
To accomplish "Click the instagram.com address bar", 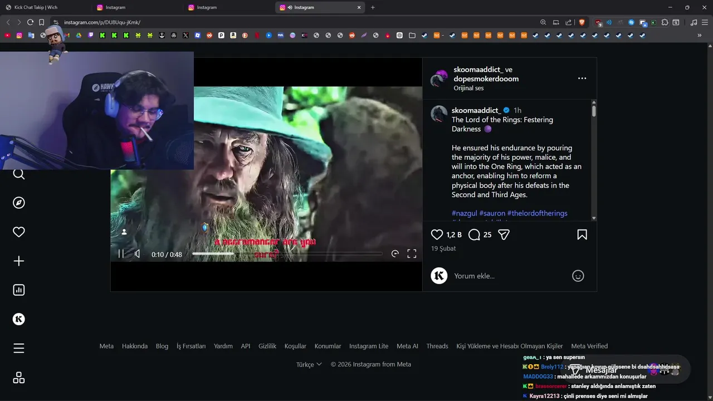I will pos(295,22).
